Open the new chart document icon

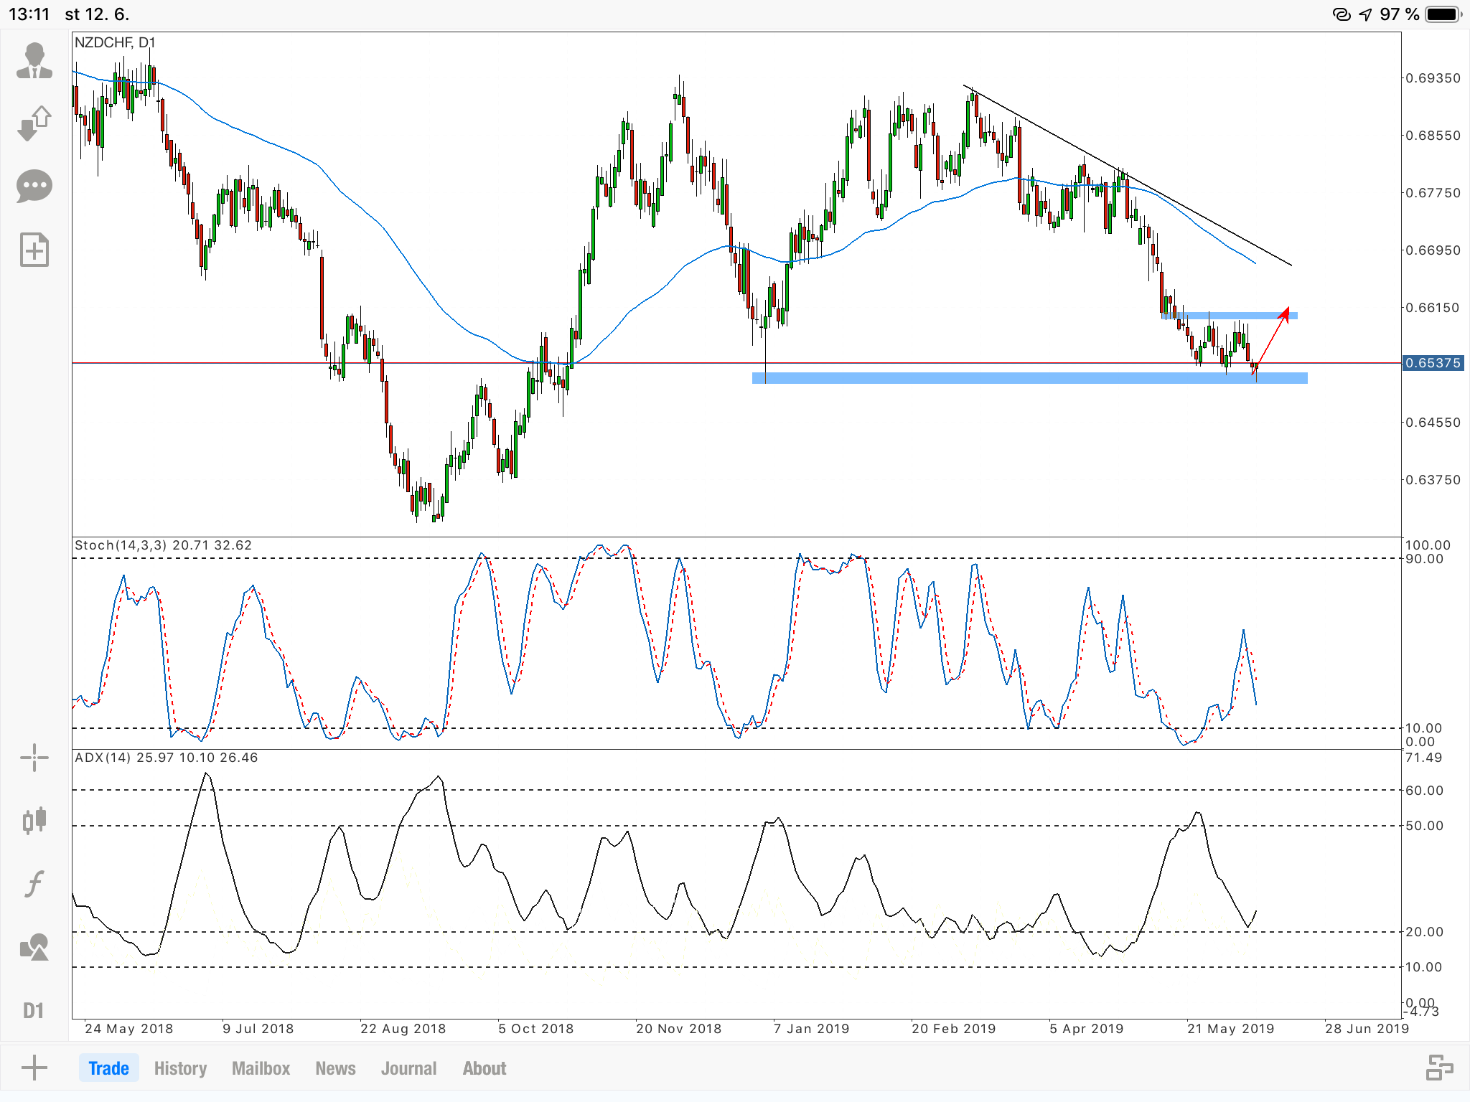click(34, 250)
